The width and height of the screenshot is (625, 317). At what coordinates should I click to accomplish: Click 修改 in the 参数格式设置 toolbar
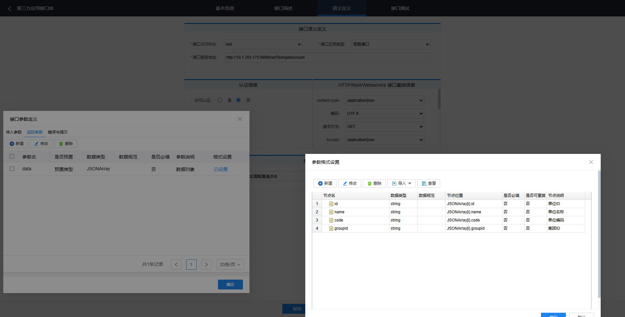point(350,183)
